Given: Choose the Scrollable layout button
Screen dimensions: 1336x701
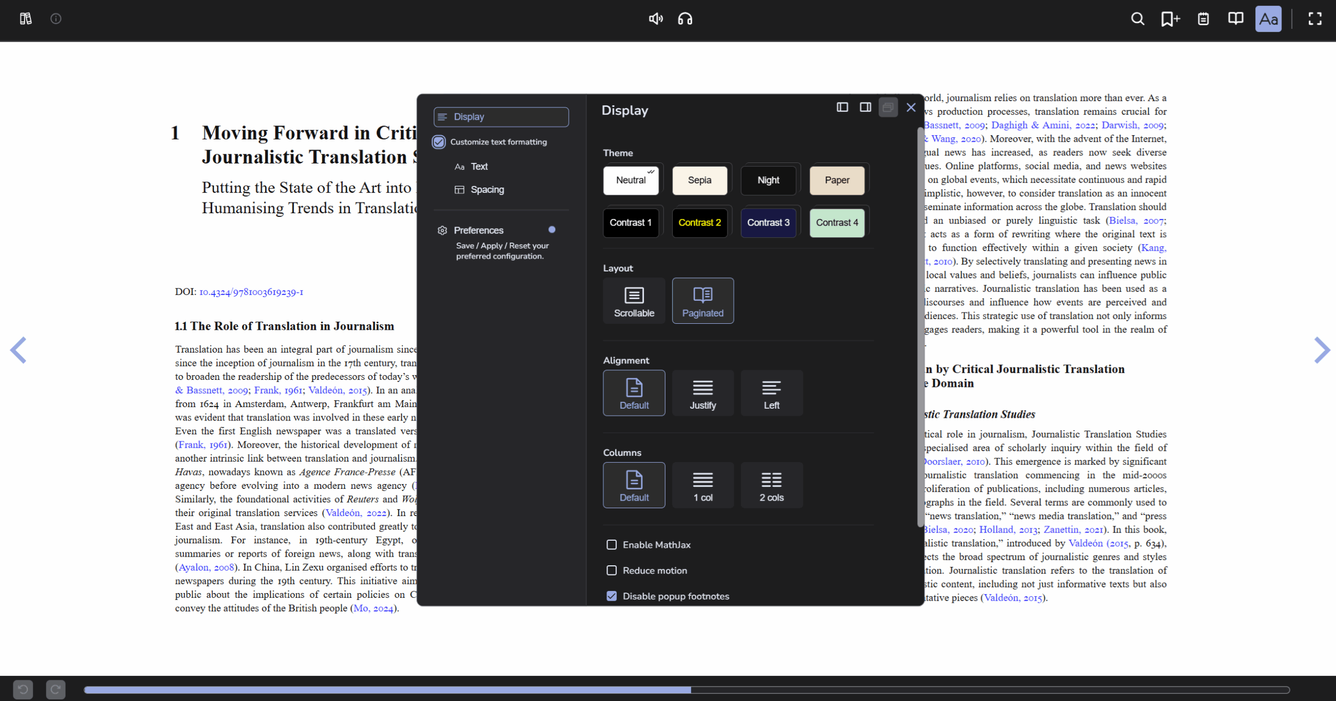Looking at the screenshot, I should (x=634, y=300).
